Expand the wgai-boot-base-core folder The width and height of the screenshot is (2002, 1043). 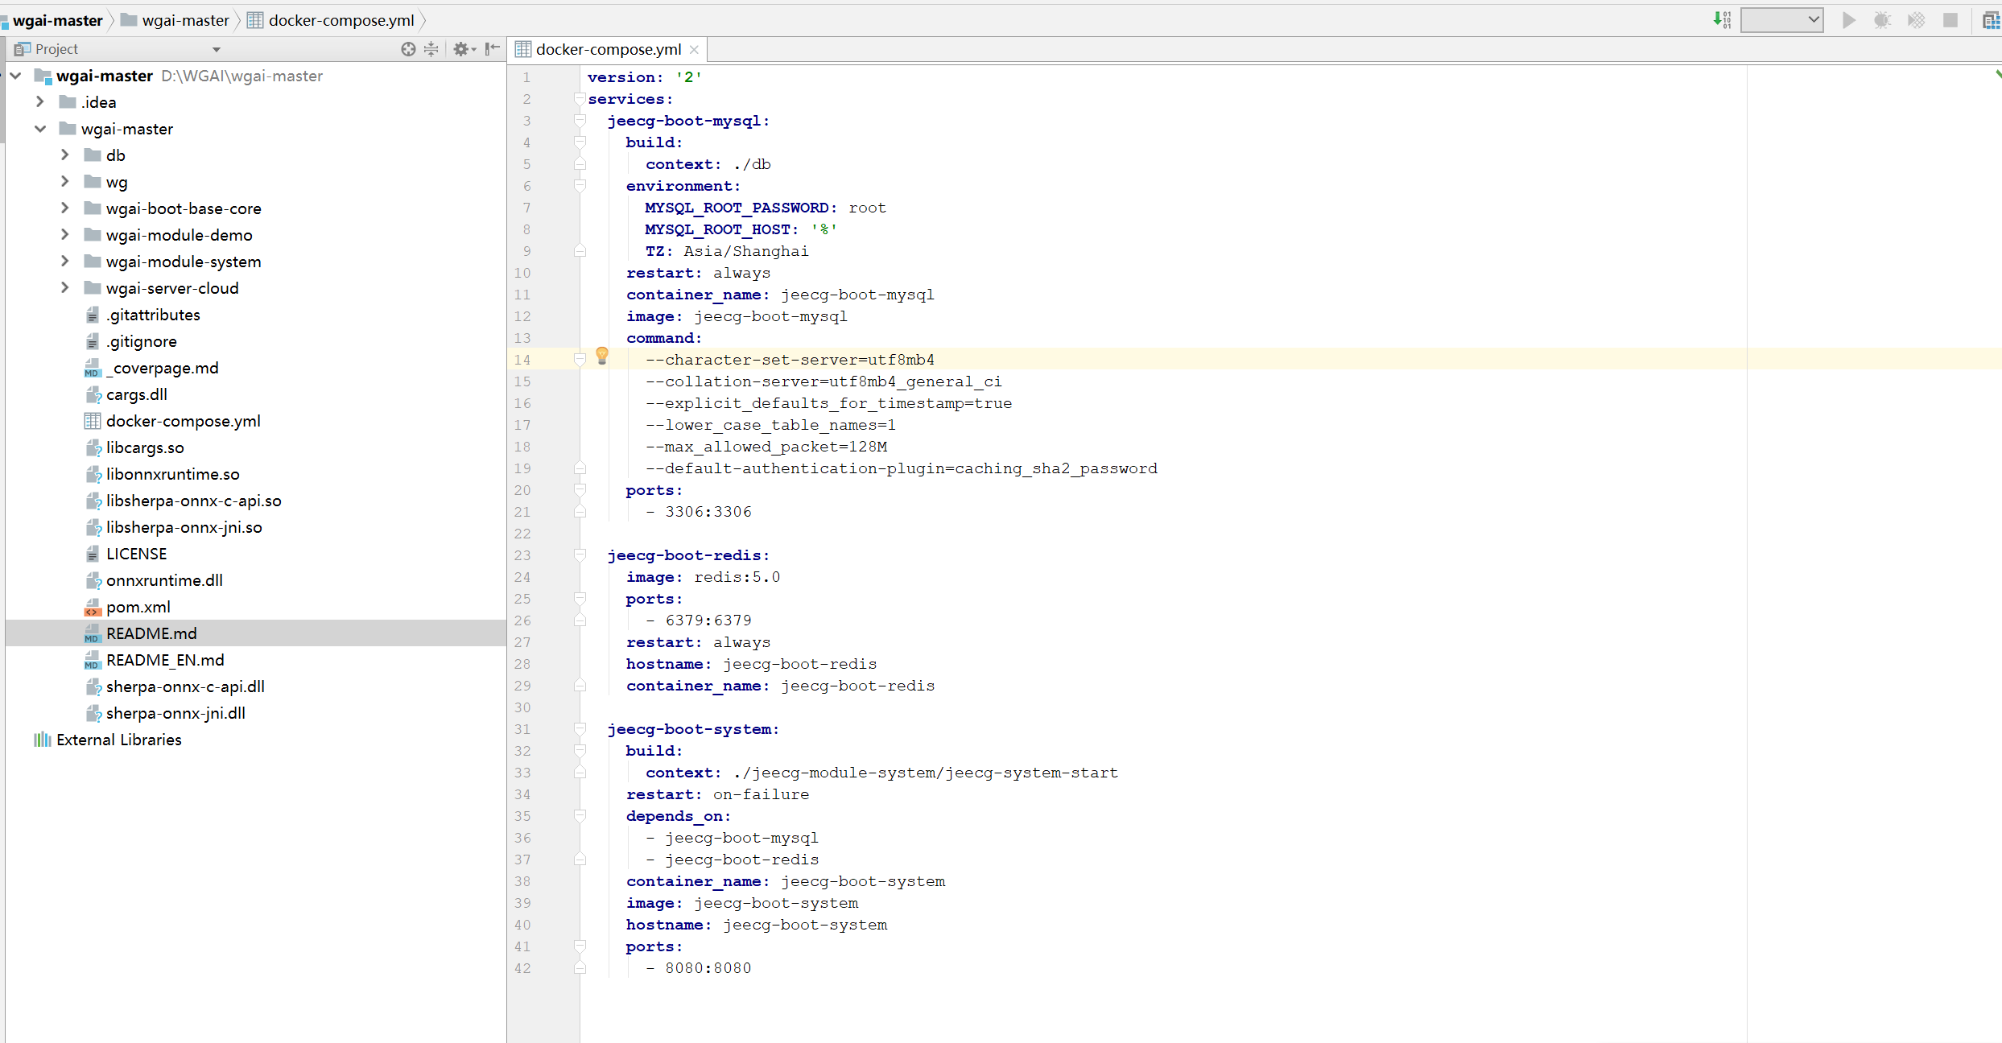[65, 208]
